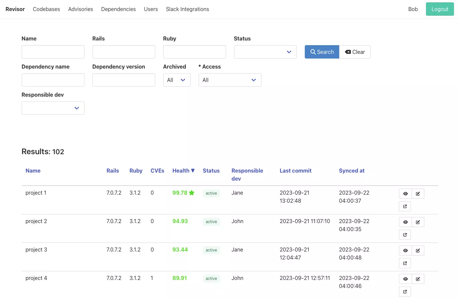View project 2 via eye icon
The width and height of the screenshot is (458, 298).
(x=405, y=222)
